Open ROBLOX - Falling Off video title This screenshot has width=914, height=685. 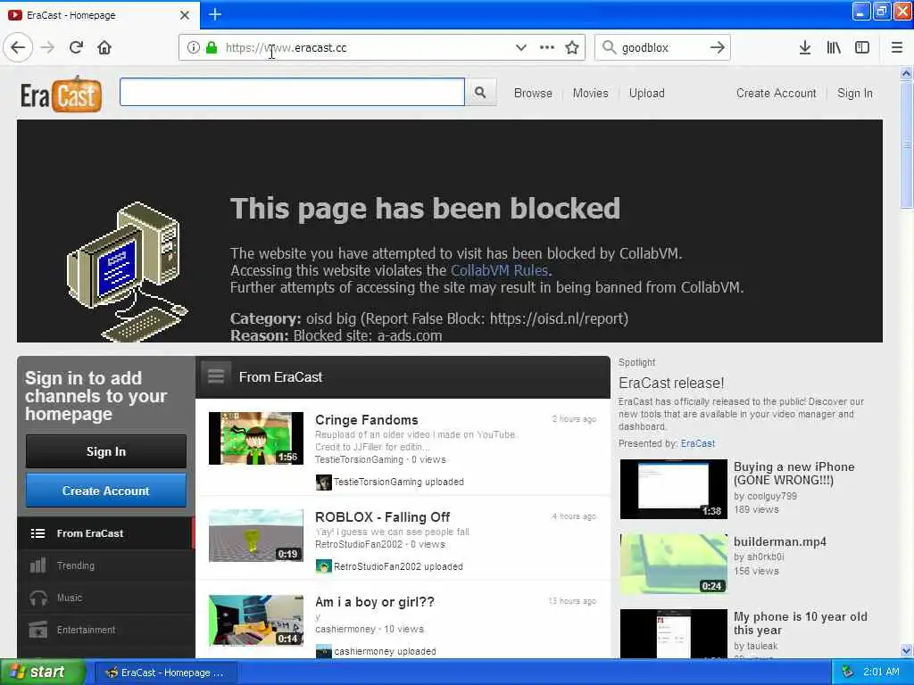pos(382,517)
